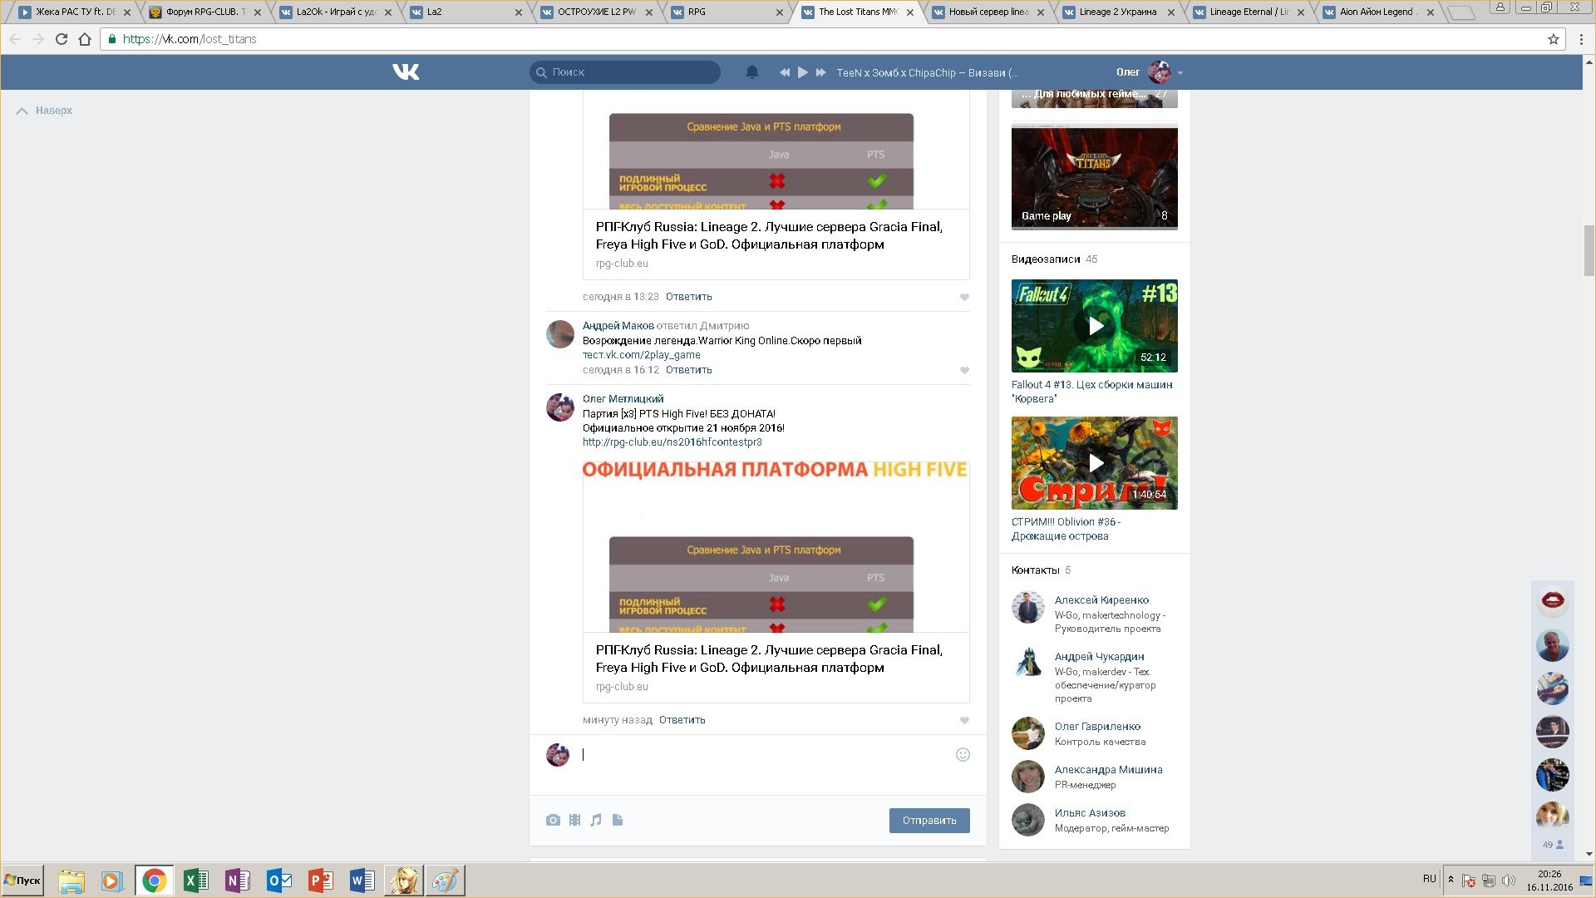Viewport: 1596px width, 898px height.
Task: Open the rpg-club.eu/ns2016hfcontestpr3 link
Action: point(672,442)
